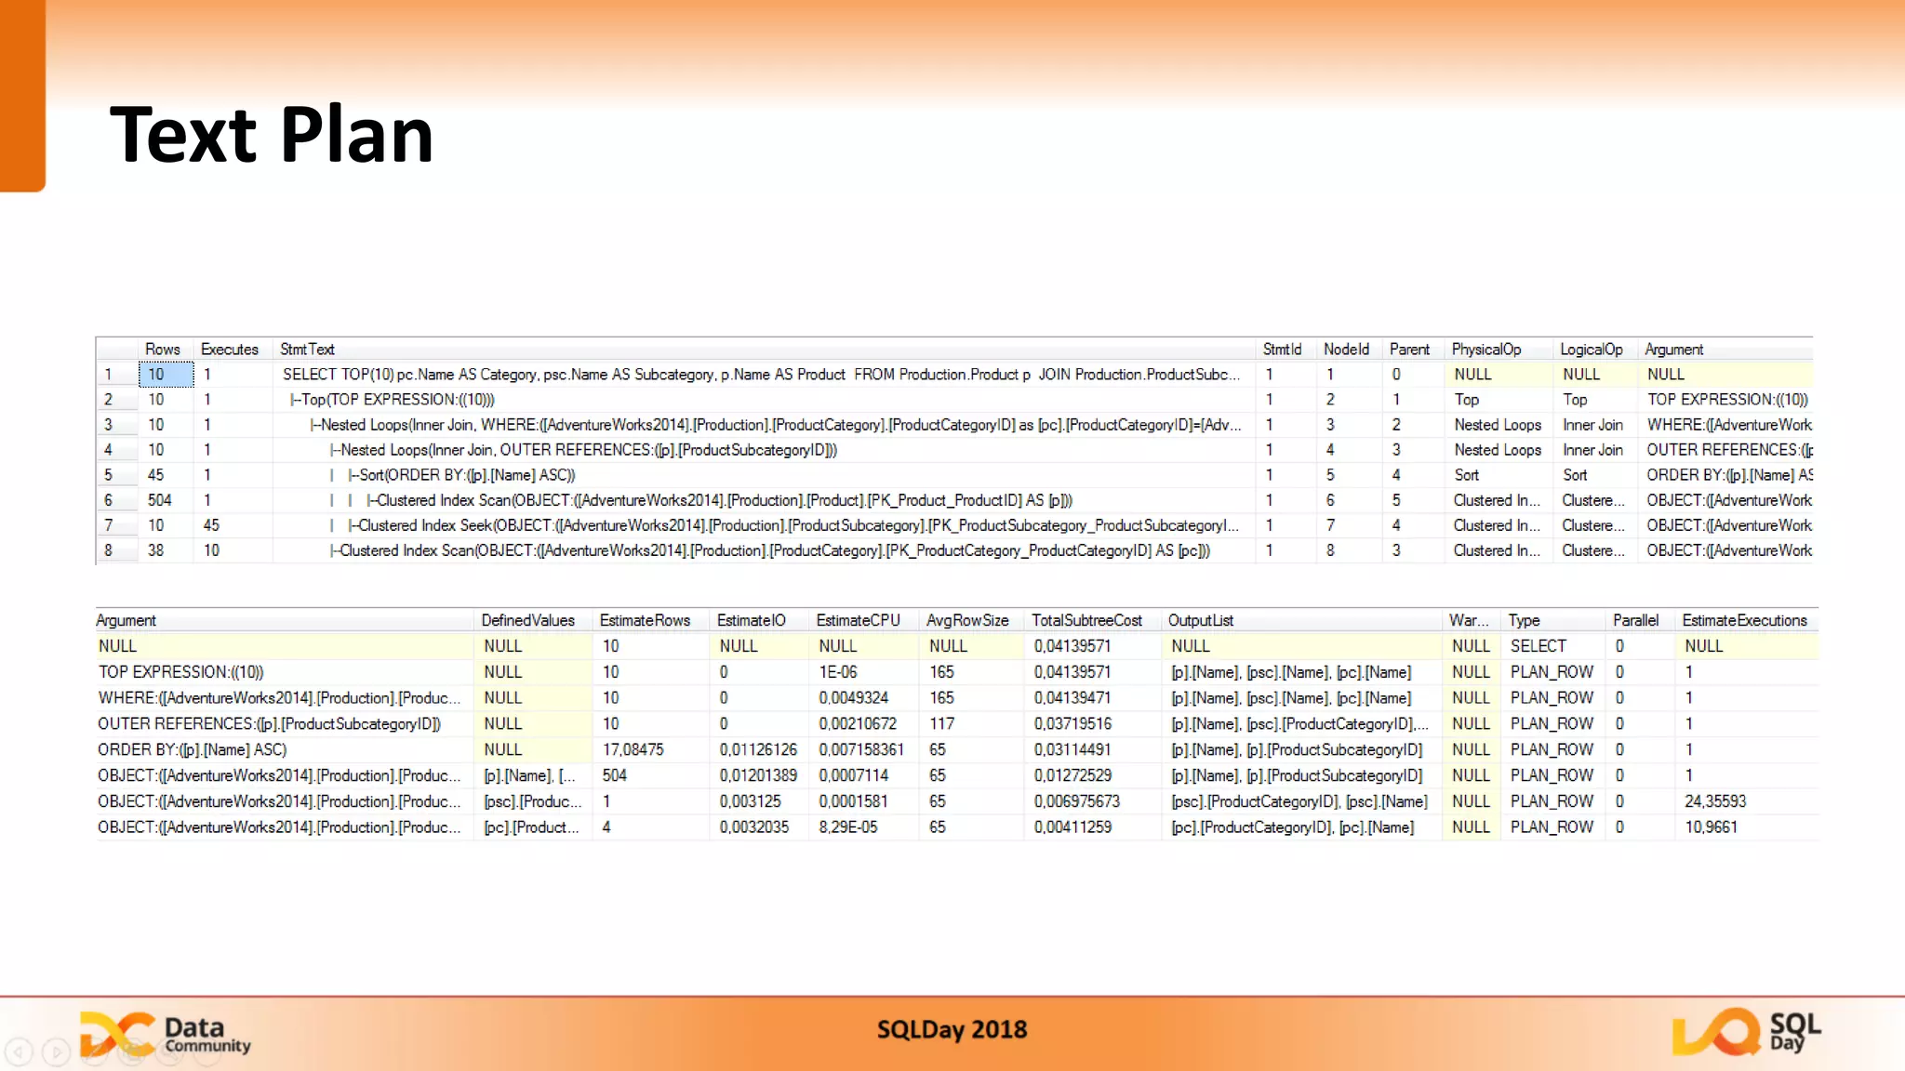Click Clustered Index Scan PK_Product_ProductID cell

(763, 500)
